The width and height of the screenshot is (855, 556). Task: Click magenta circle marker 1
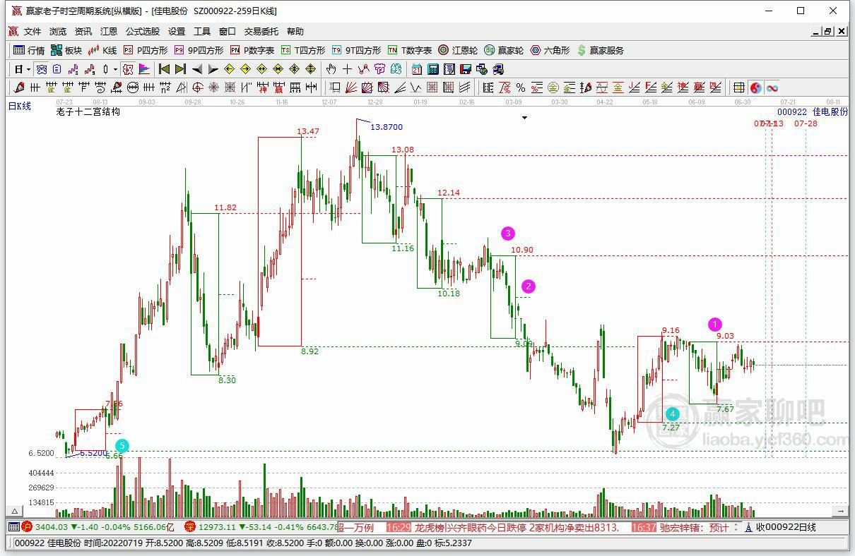tap(715, 324)
